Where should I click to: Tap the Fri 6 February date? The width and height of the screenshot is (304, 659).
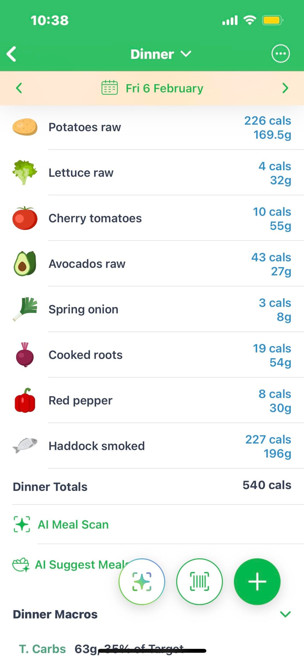point(164,88)
